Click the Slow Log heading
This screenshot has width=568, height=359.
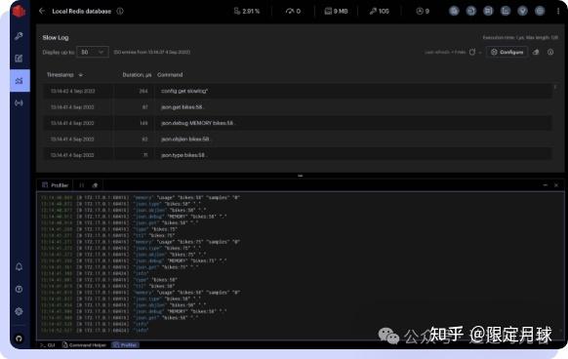[56, 37]
